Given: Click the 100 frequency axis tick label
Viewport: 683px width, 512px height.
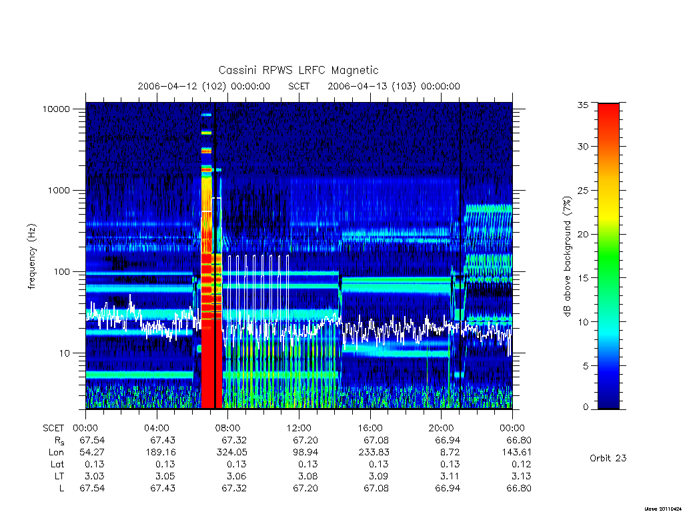Looking at the screenshot, I should (x=61, y=272).
